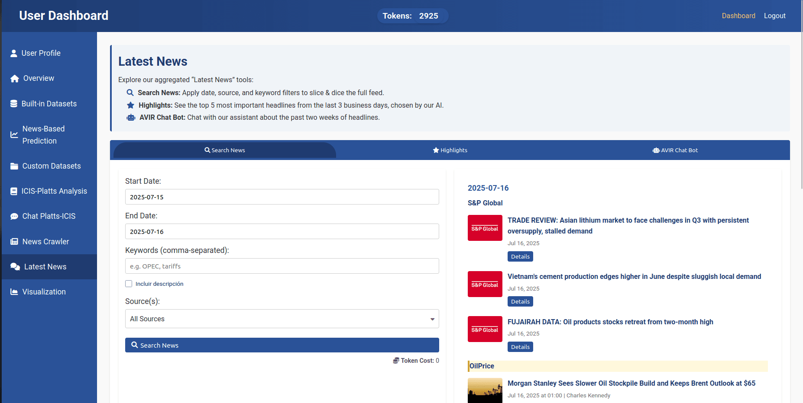Click the Built-in Datasets database icon
Screen dimensions: 803x403
pos(14,104)
